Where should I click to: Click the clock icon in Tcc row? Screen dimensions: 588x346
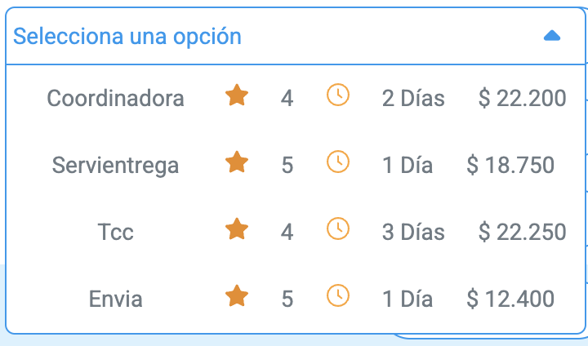(x=338, y=228)
